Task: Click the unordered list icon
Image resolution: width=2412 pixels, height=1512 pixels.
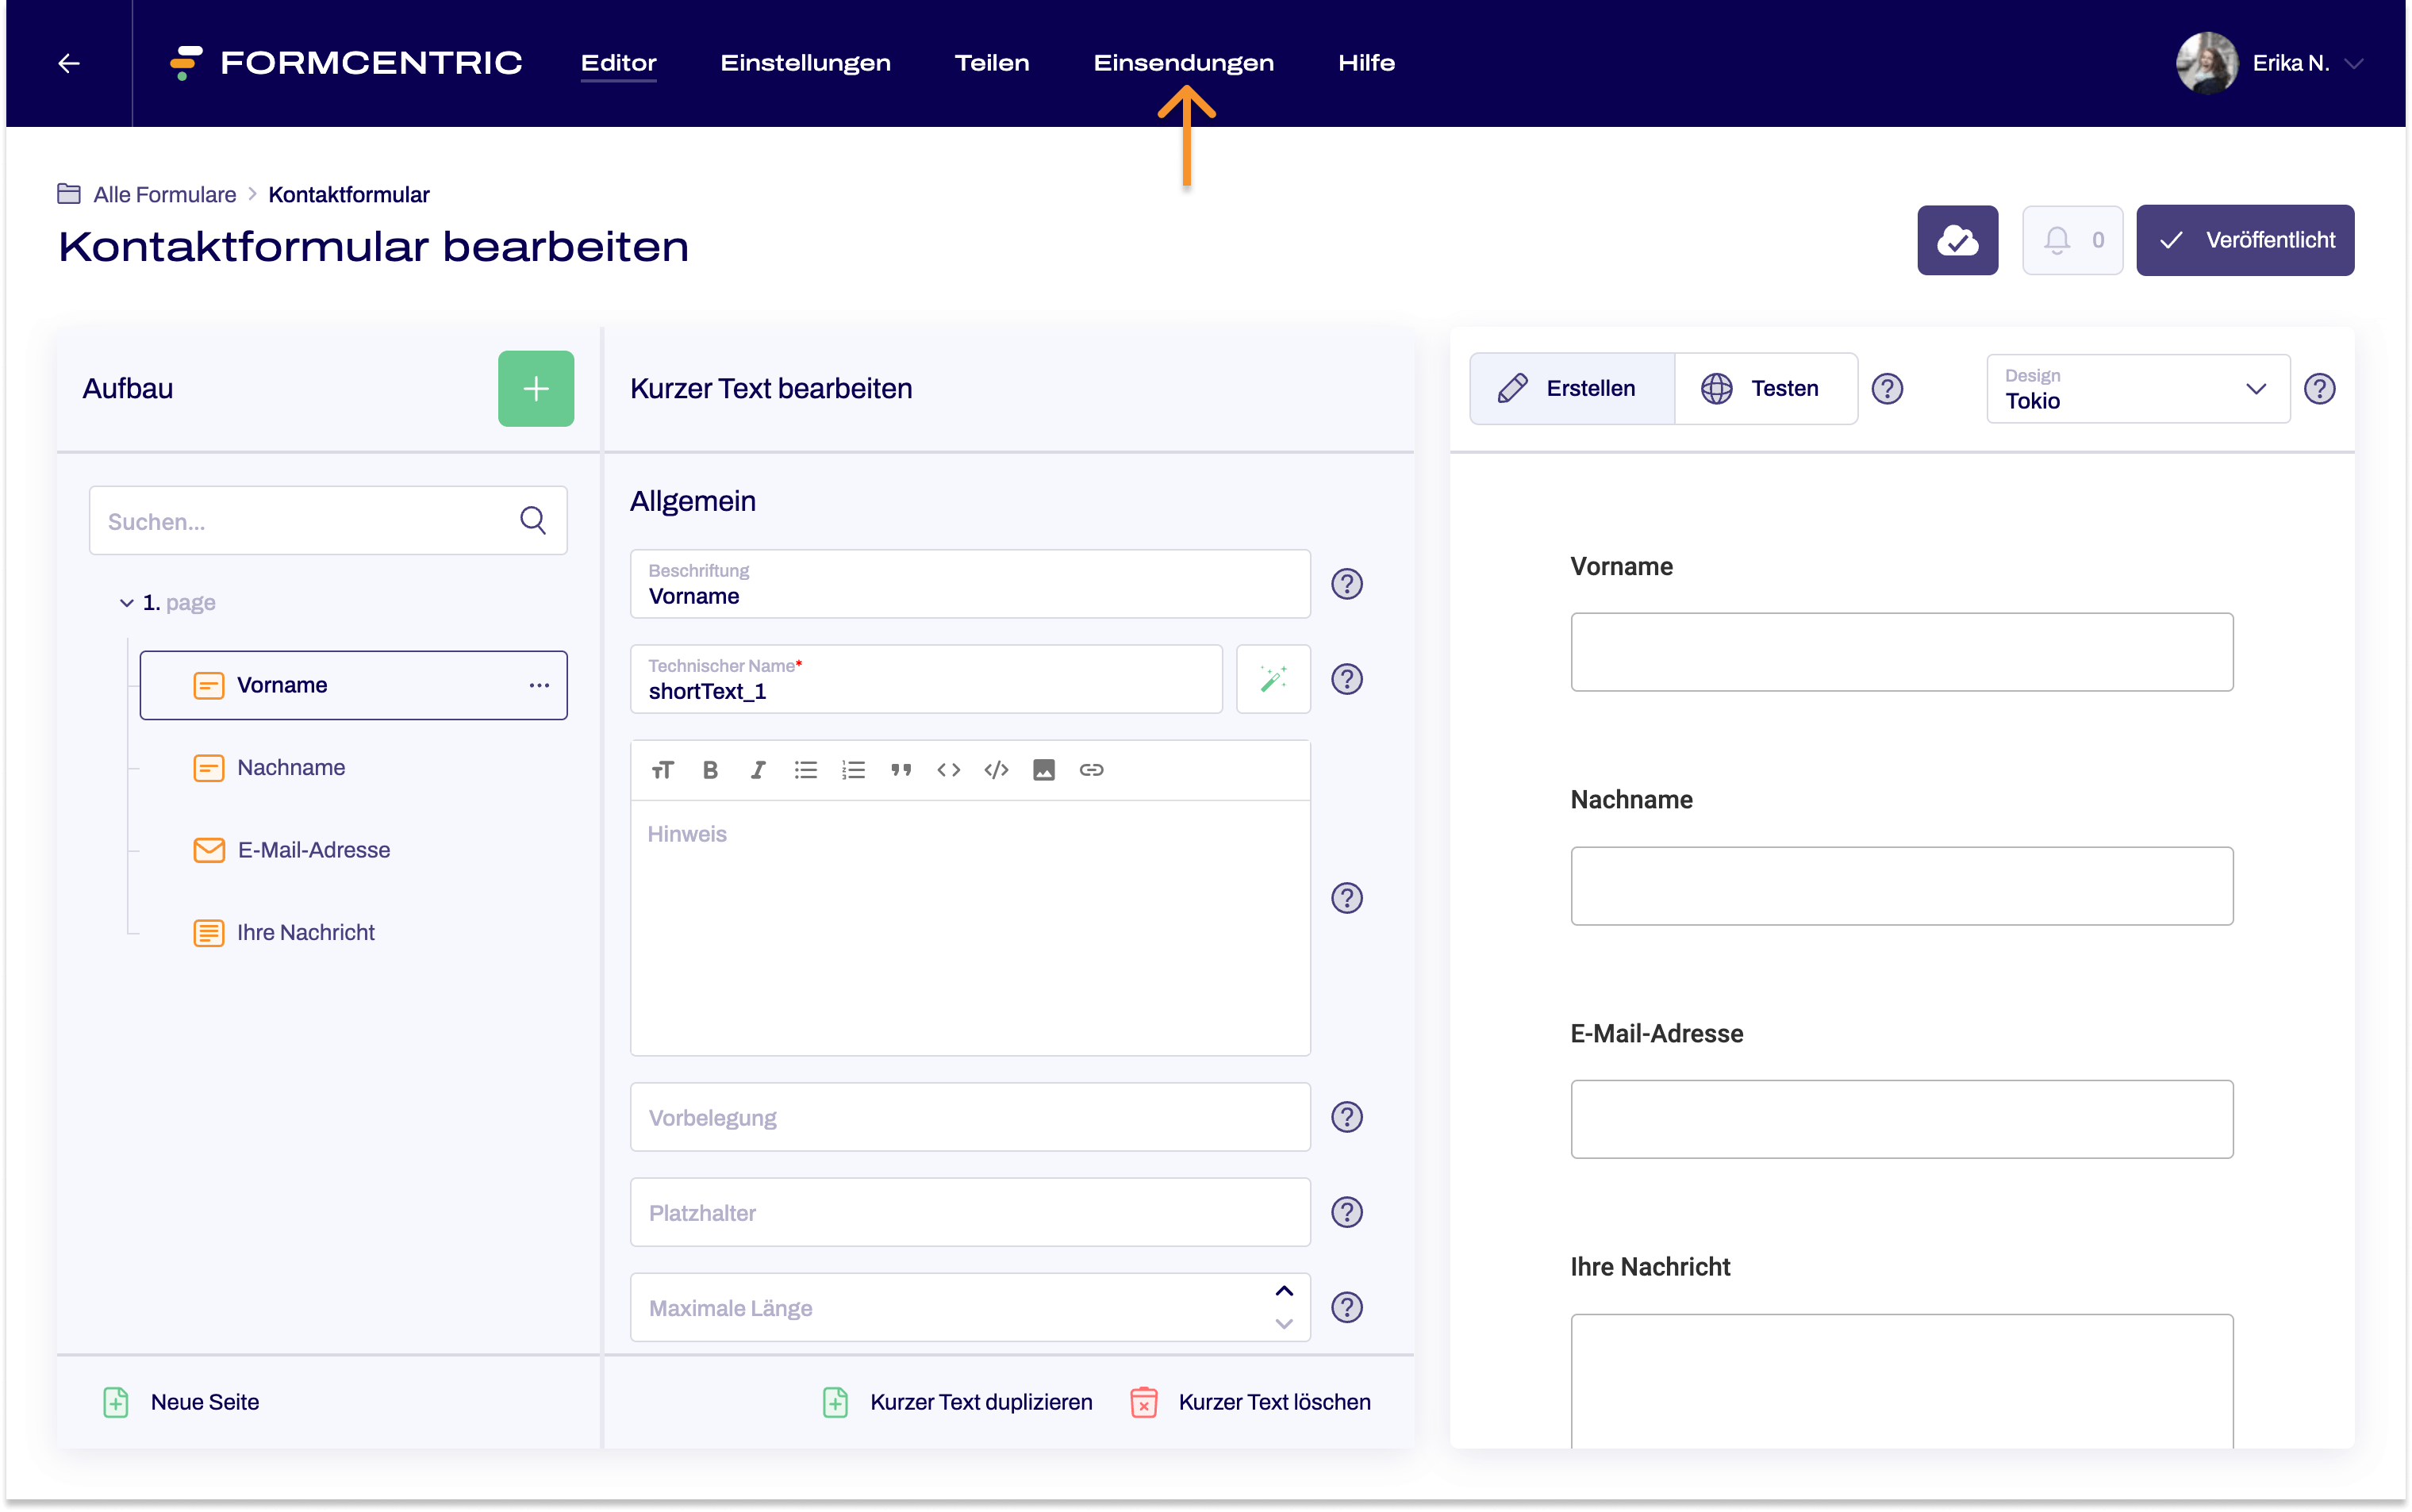Action: click(x=805, y=768)
